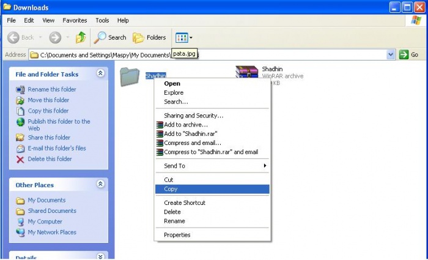Open Forward history dropdown arrow
Image resolution: width=428 pixels, height=260 pixels.
point(68,37)
